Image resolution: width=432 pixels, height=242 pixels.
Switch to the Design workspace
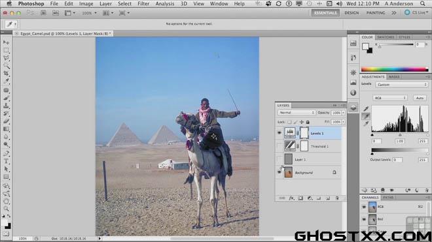click(351, 12)
